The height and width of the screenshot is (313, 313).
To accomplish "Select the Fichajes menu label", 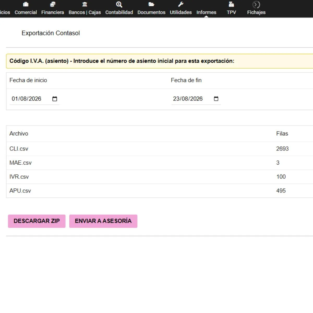I will tap(256, 12).
